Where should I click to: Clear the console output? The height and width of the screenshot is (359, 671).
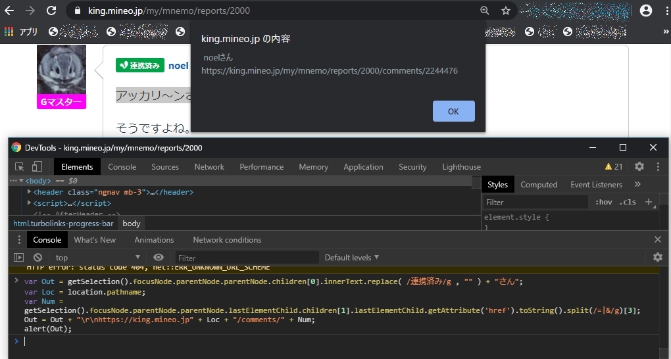[x=37, y=258]
